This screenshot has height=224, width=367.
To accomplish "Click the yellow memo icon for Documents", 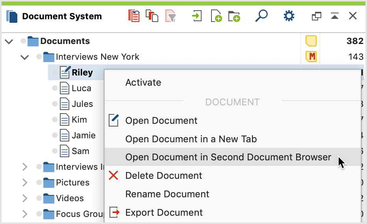I will coord(311,41).
